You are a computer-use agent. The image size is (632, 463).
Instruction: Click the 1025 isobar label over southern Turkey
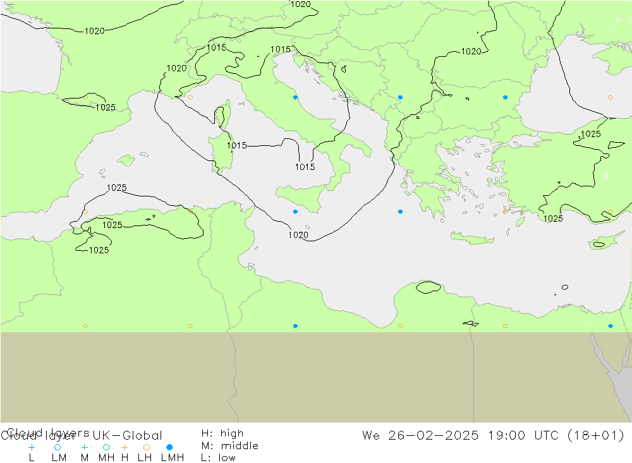click(553, 219)
